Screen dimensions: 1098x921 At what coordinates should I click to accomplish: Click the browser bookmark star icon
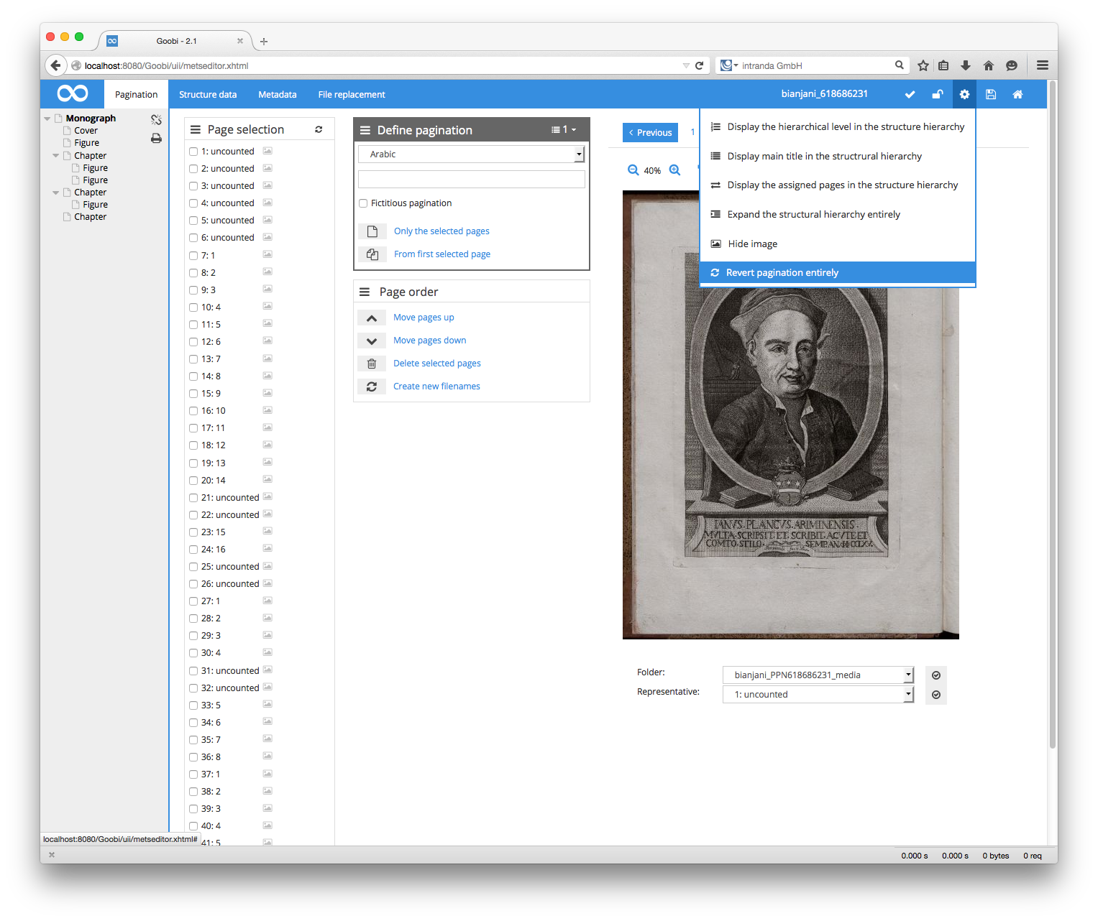[x=923, y=65]
